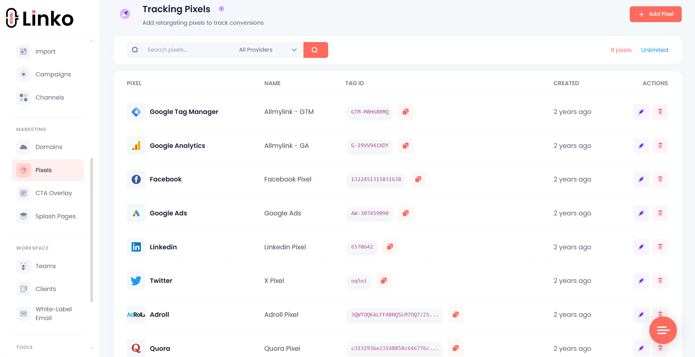Open the floating chat menu button

coord(663,330)
